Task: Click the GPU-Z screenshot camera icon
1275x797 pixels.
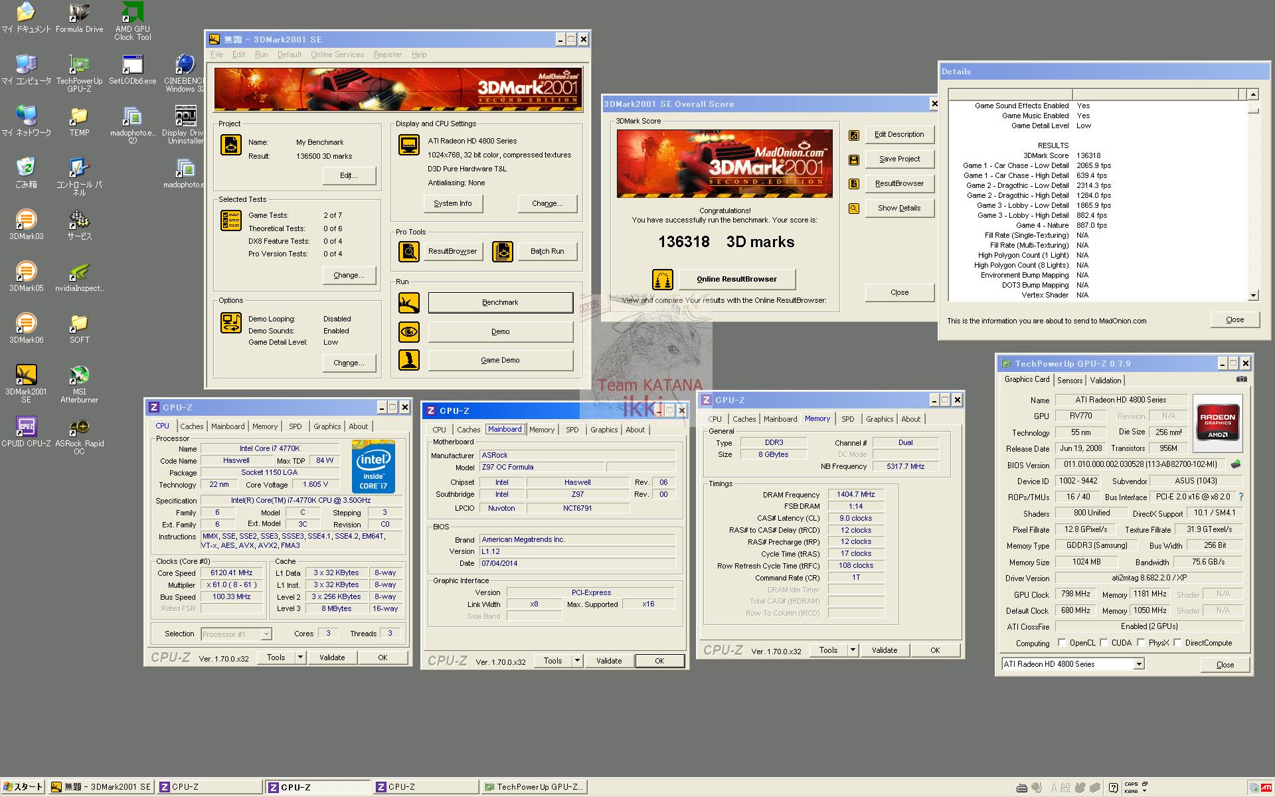Action: click(x=1241, y=379)
